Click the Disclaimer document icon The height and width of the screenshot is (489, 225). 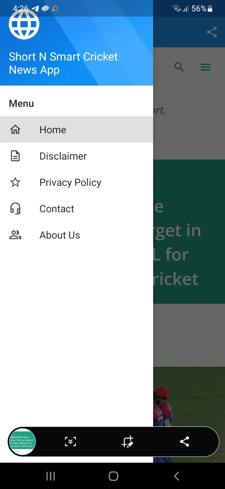pos(15,156)
